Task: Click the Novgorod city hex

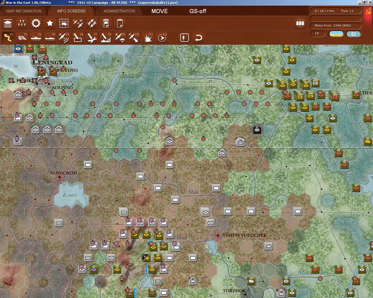Action: point(59,177)
